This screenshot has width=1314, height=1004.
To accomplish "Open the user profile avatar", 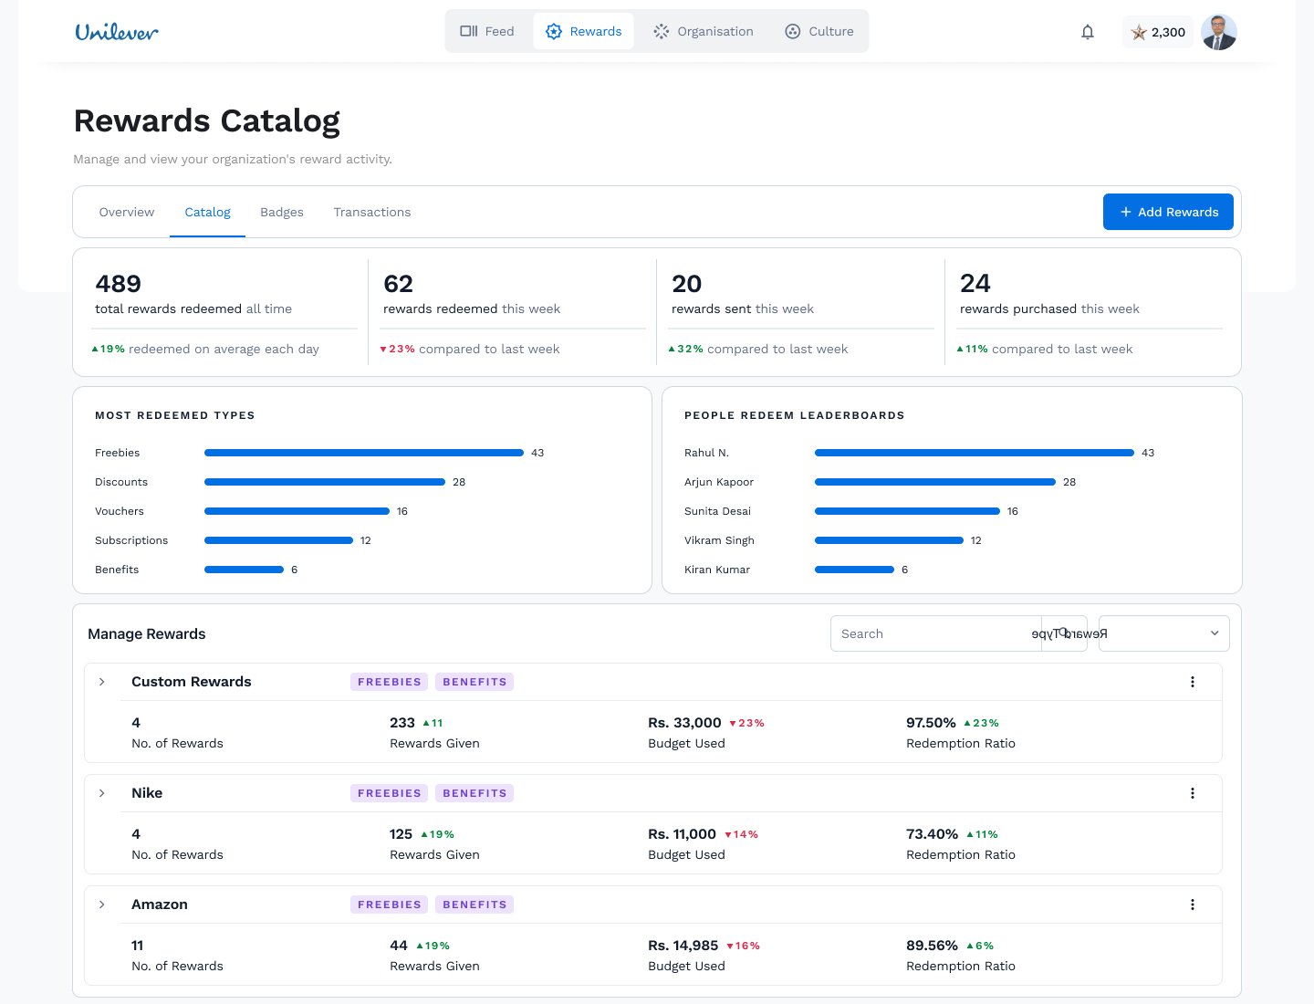I will 1219,32.
